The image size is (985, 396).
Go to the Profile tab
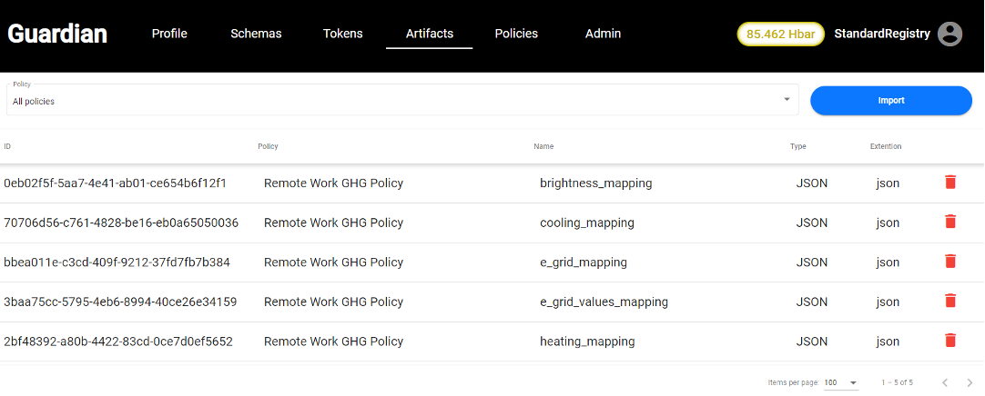pyautogui.click(x=169, y=34)
